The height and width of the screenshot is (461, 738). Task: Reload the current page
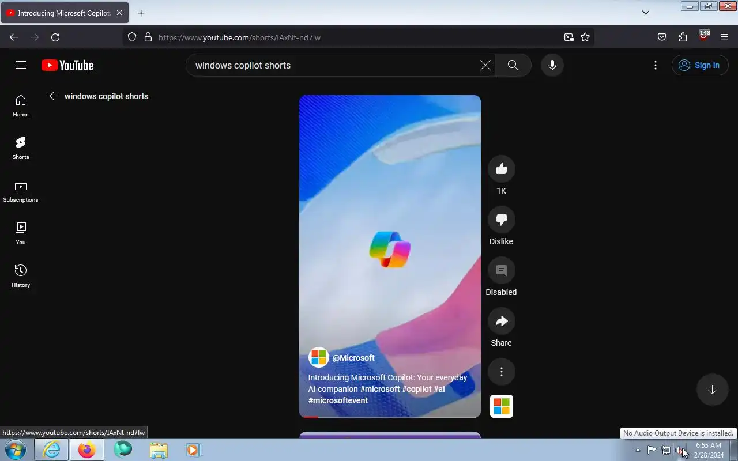coord(55,37)
